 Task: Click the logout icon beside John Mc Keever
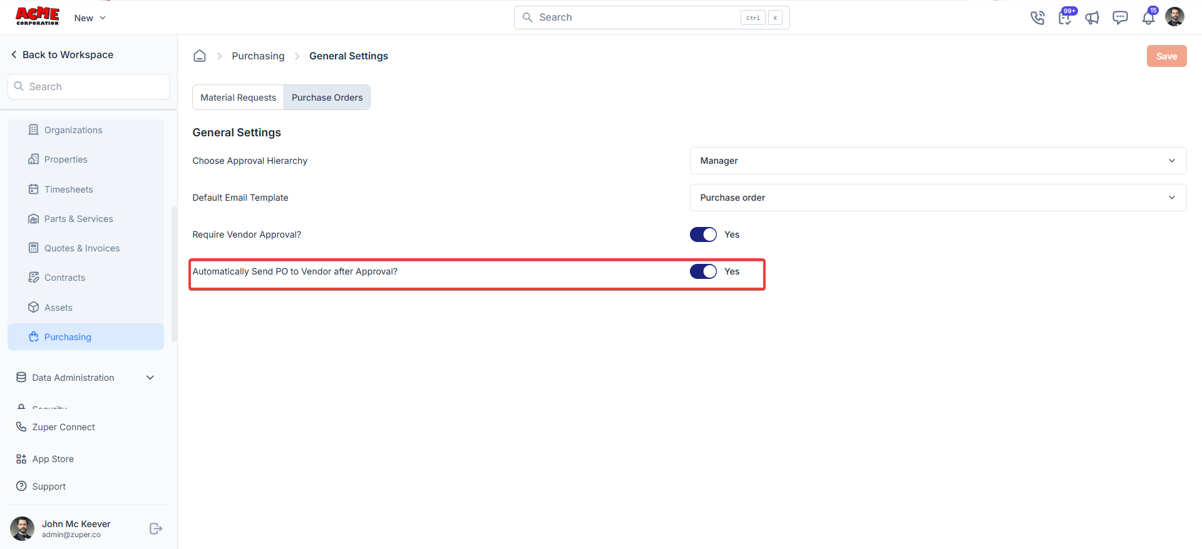click(156, 529)
